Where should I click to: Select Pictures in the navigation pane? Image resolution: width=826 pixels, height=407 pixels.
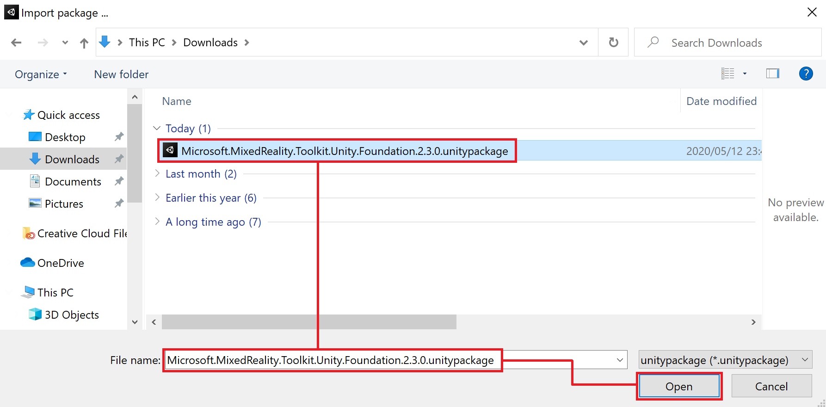coord(64,204)
